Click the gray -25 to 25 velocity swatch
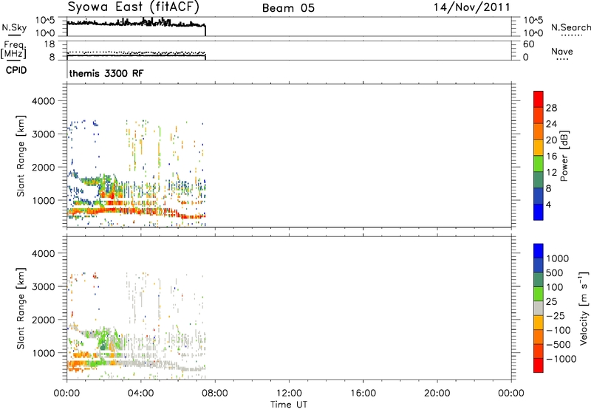 [x=539, y=309]
